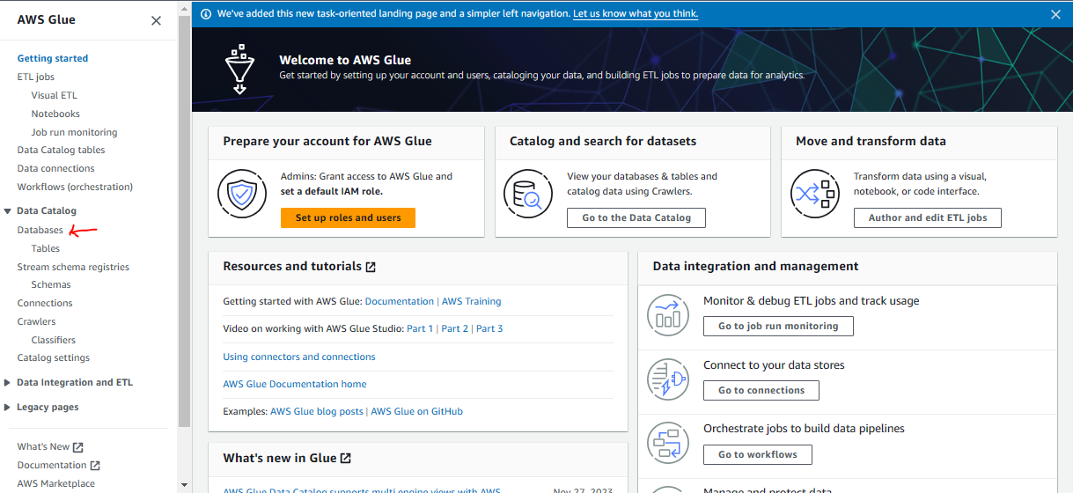Close the AWS Glue navigation panel
1073x493 pixels.
tap(156, 20)
